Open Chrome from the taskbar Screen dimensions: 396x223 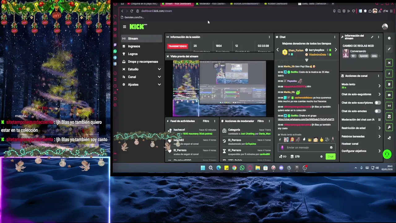[234, 168]
